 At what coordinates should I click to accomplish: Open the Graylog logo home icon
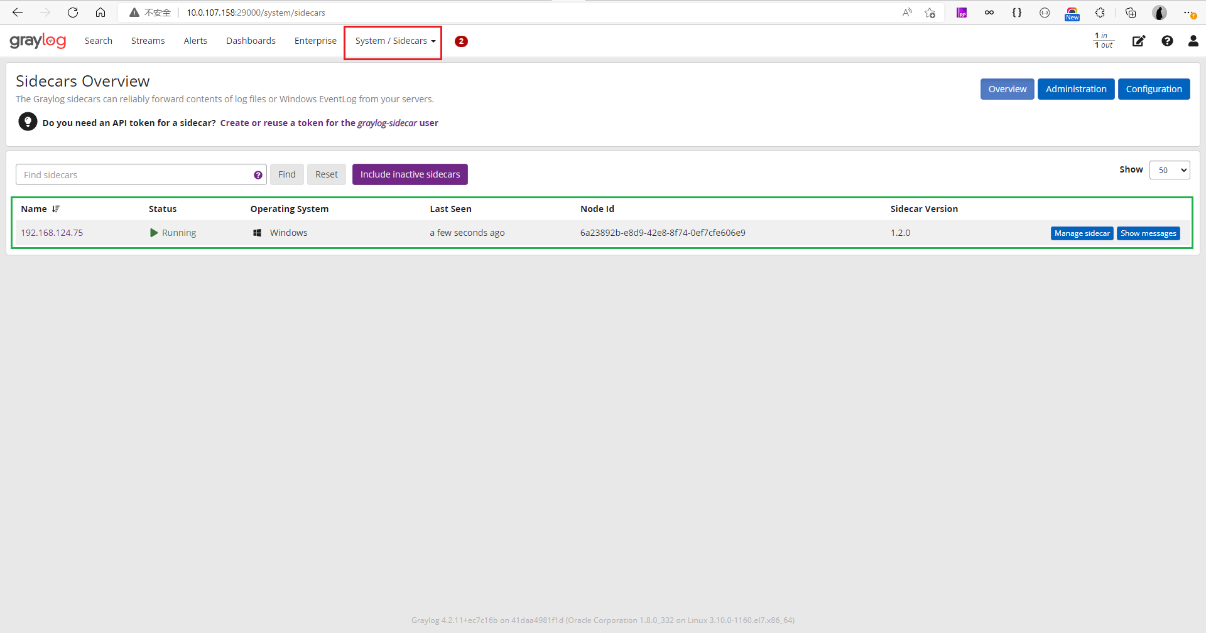pyautogui.click(x=38, y=41)
